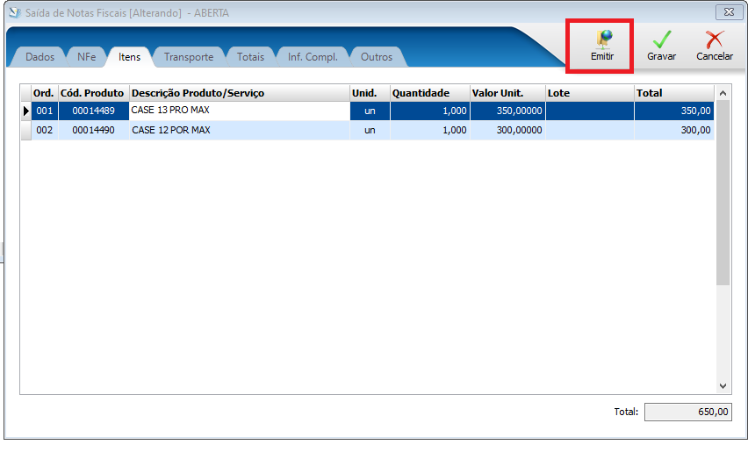This screenshot has height=452, width=748.
Task: Close the Saída de Notas Fiscais window
Action: pos(729,12)
